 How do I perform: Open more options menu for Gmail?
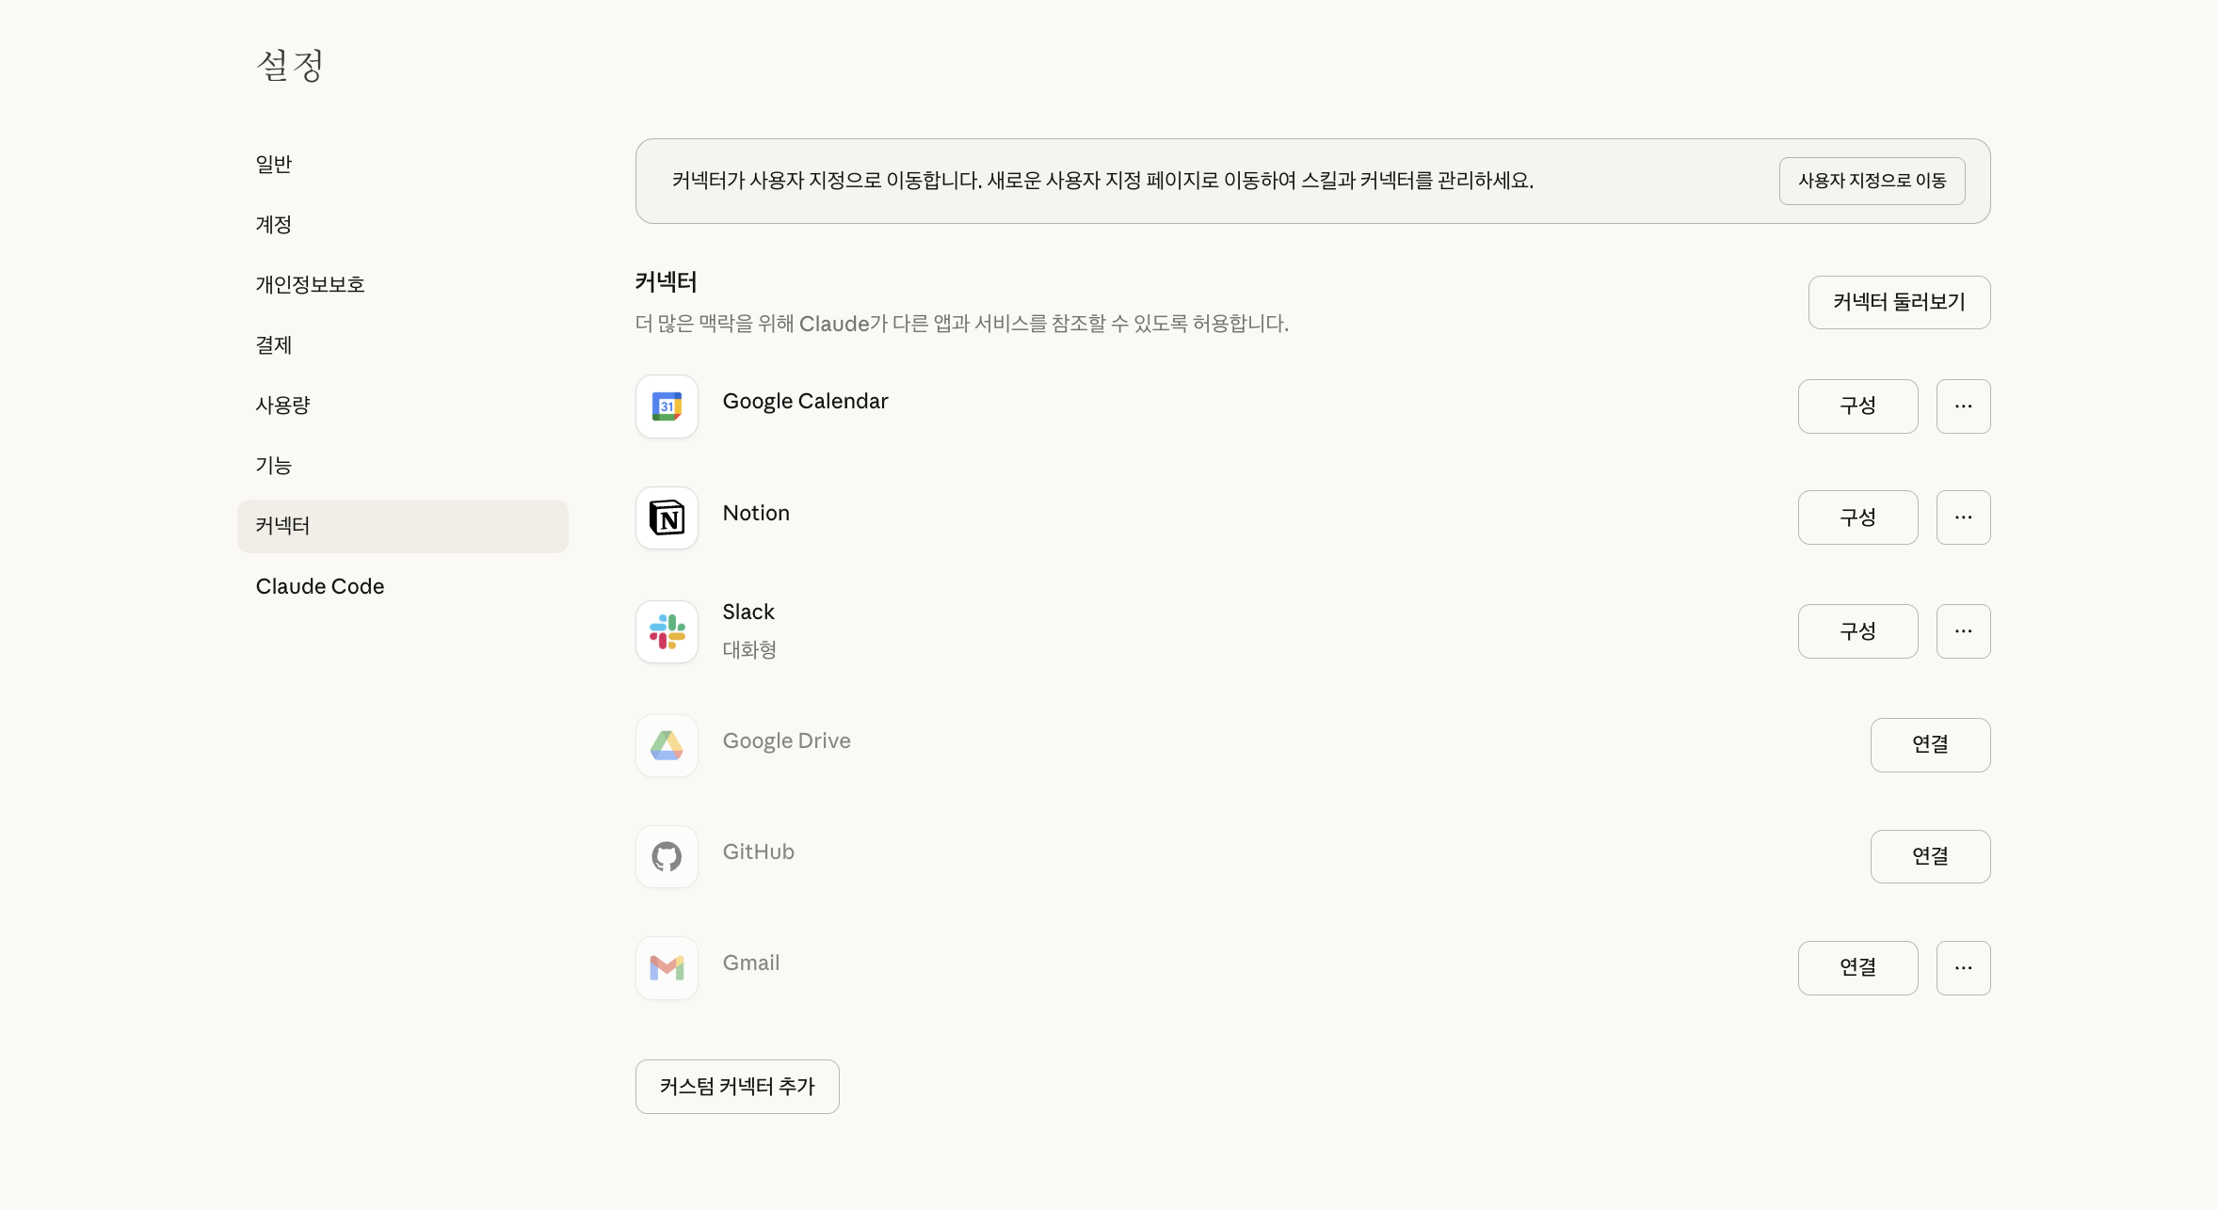1963,967
